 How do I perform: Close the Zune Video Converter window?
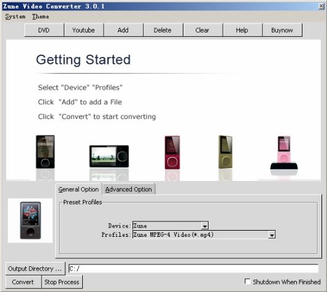[321, 6]
